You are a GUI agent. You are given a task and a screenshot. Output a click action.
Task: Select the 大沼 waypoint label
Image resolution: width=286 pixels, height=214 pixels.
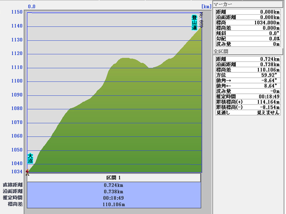click(x=30, y=158)
